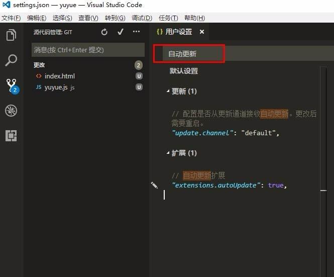Screen dimensions: 334x277
Task: Open the 任务(T) menu
Action: click(168, 18)
